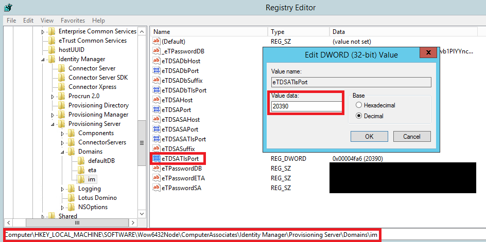This screenshot has height=242, width=486.
Task: Click the eta folder icon
Action: (x=81, y=170)
